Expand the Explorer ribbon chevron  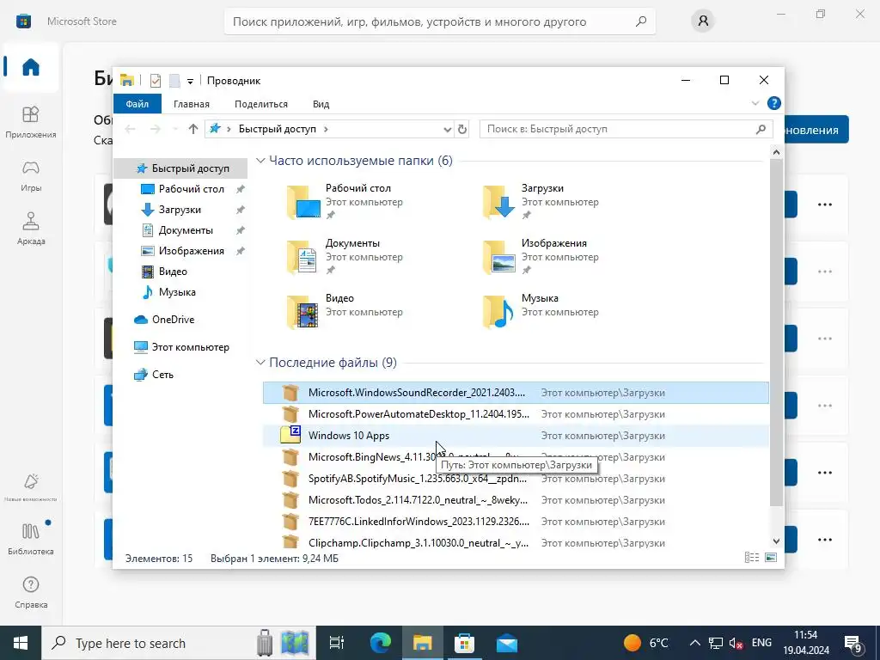[x=755, y=103]
